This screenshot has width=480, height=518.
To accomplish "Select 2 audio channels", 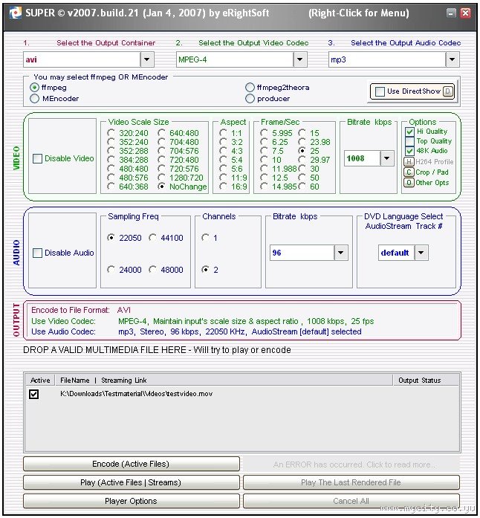I will (205, 270).
